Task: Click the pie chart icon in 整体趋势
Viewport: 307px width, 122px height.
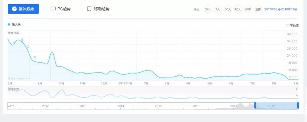Action: tap(14, 9)
